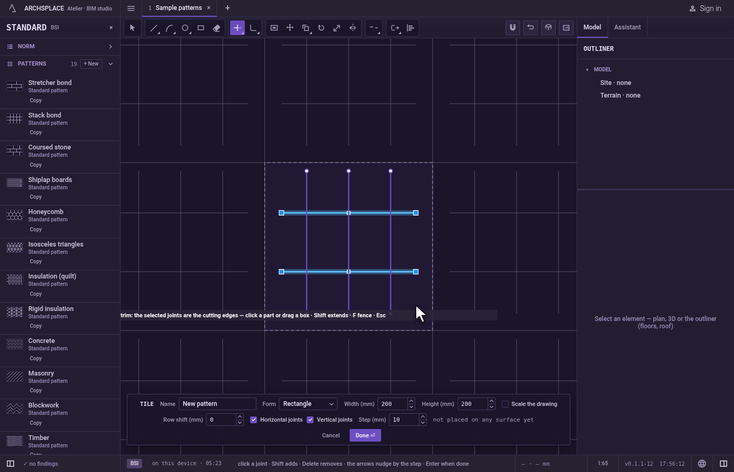Edit the pattern Name field
Image resolution: width=734 pixels, height=472 pixels.
click(218, 404)
